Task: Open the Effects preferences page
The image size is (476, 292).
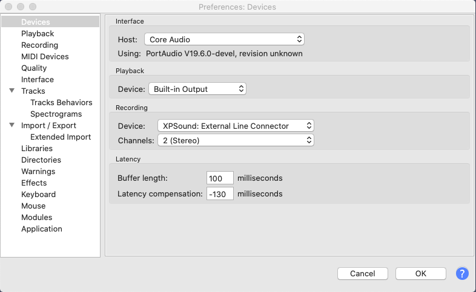Action: (34, 183)
